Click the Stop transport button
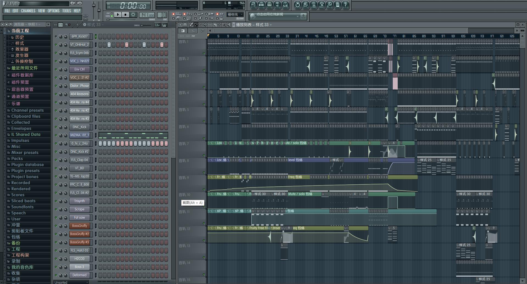This screenshot has width=527, height=284. [125, 15]
